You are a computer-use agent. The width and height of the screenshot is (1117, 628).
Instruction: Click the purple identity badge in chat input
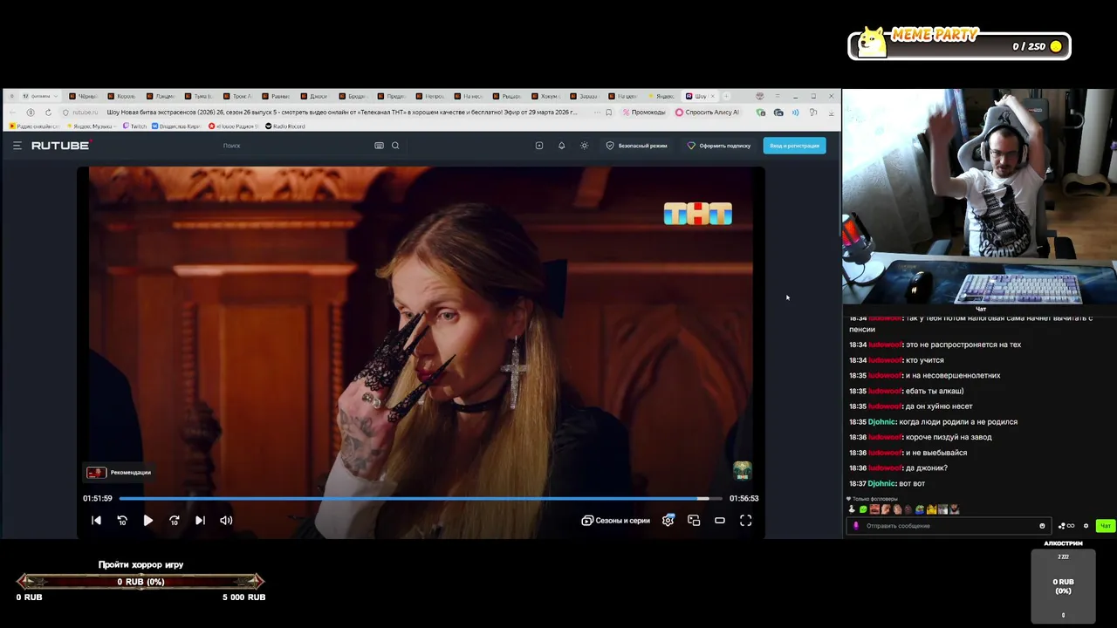pyautogui.click(x=856, y=526)
